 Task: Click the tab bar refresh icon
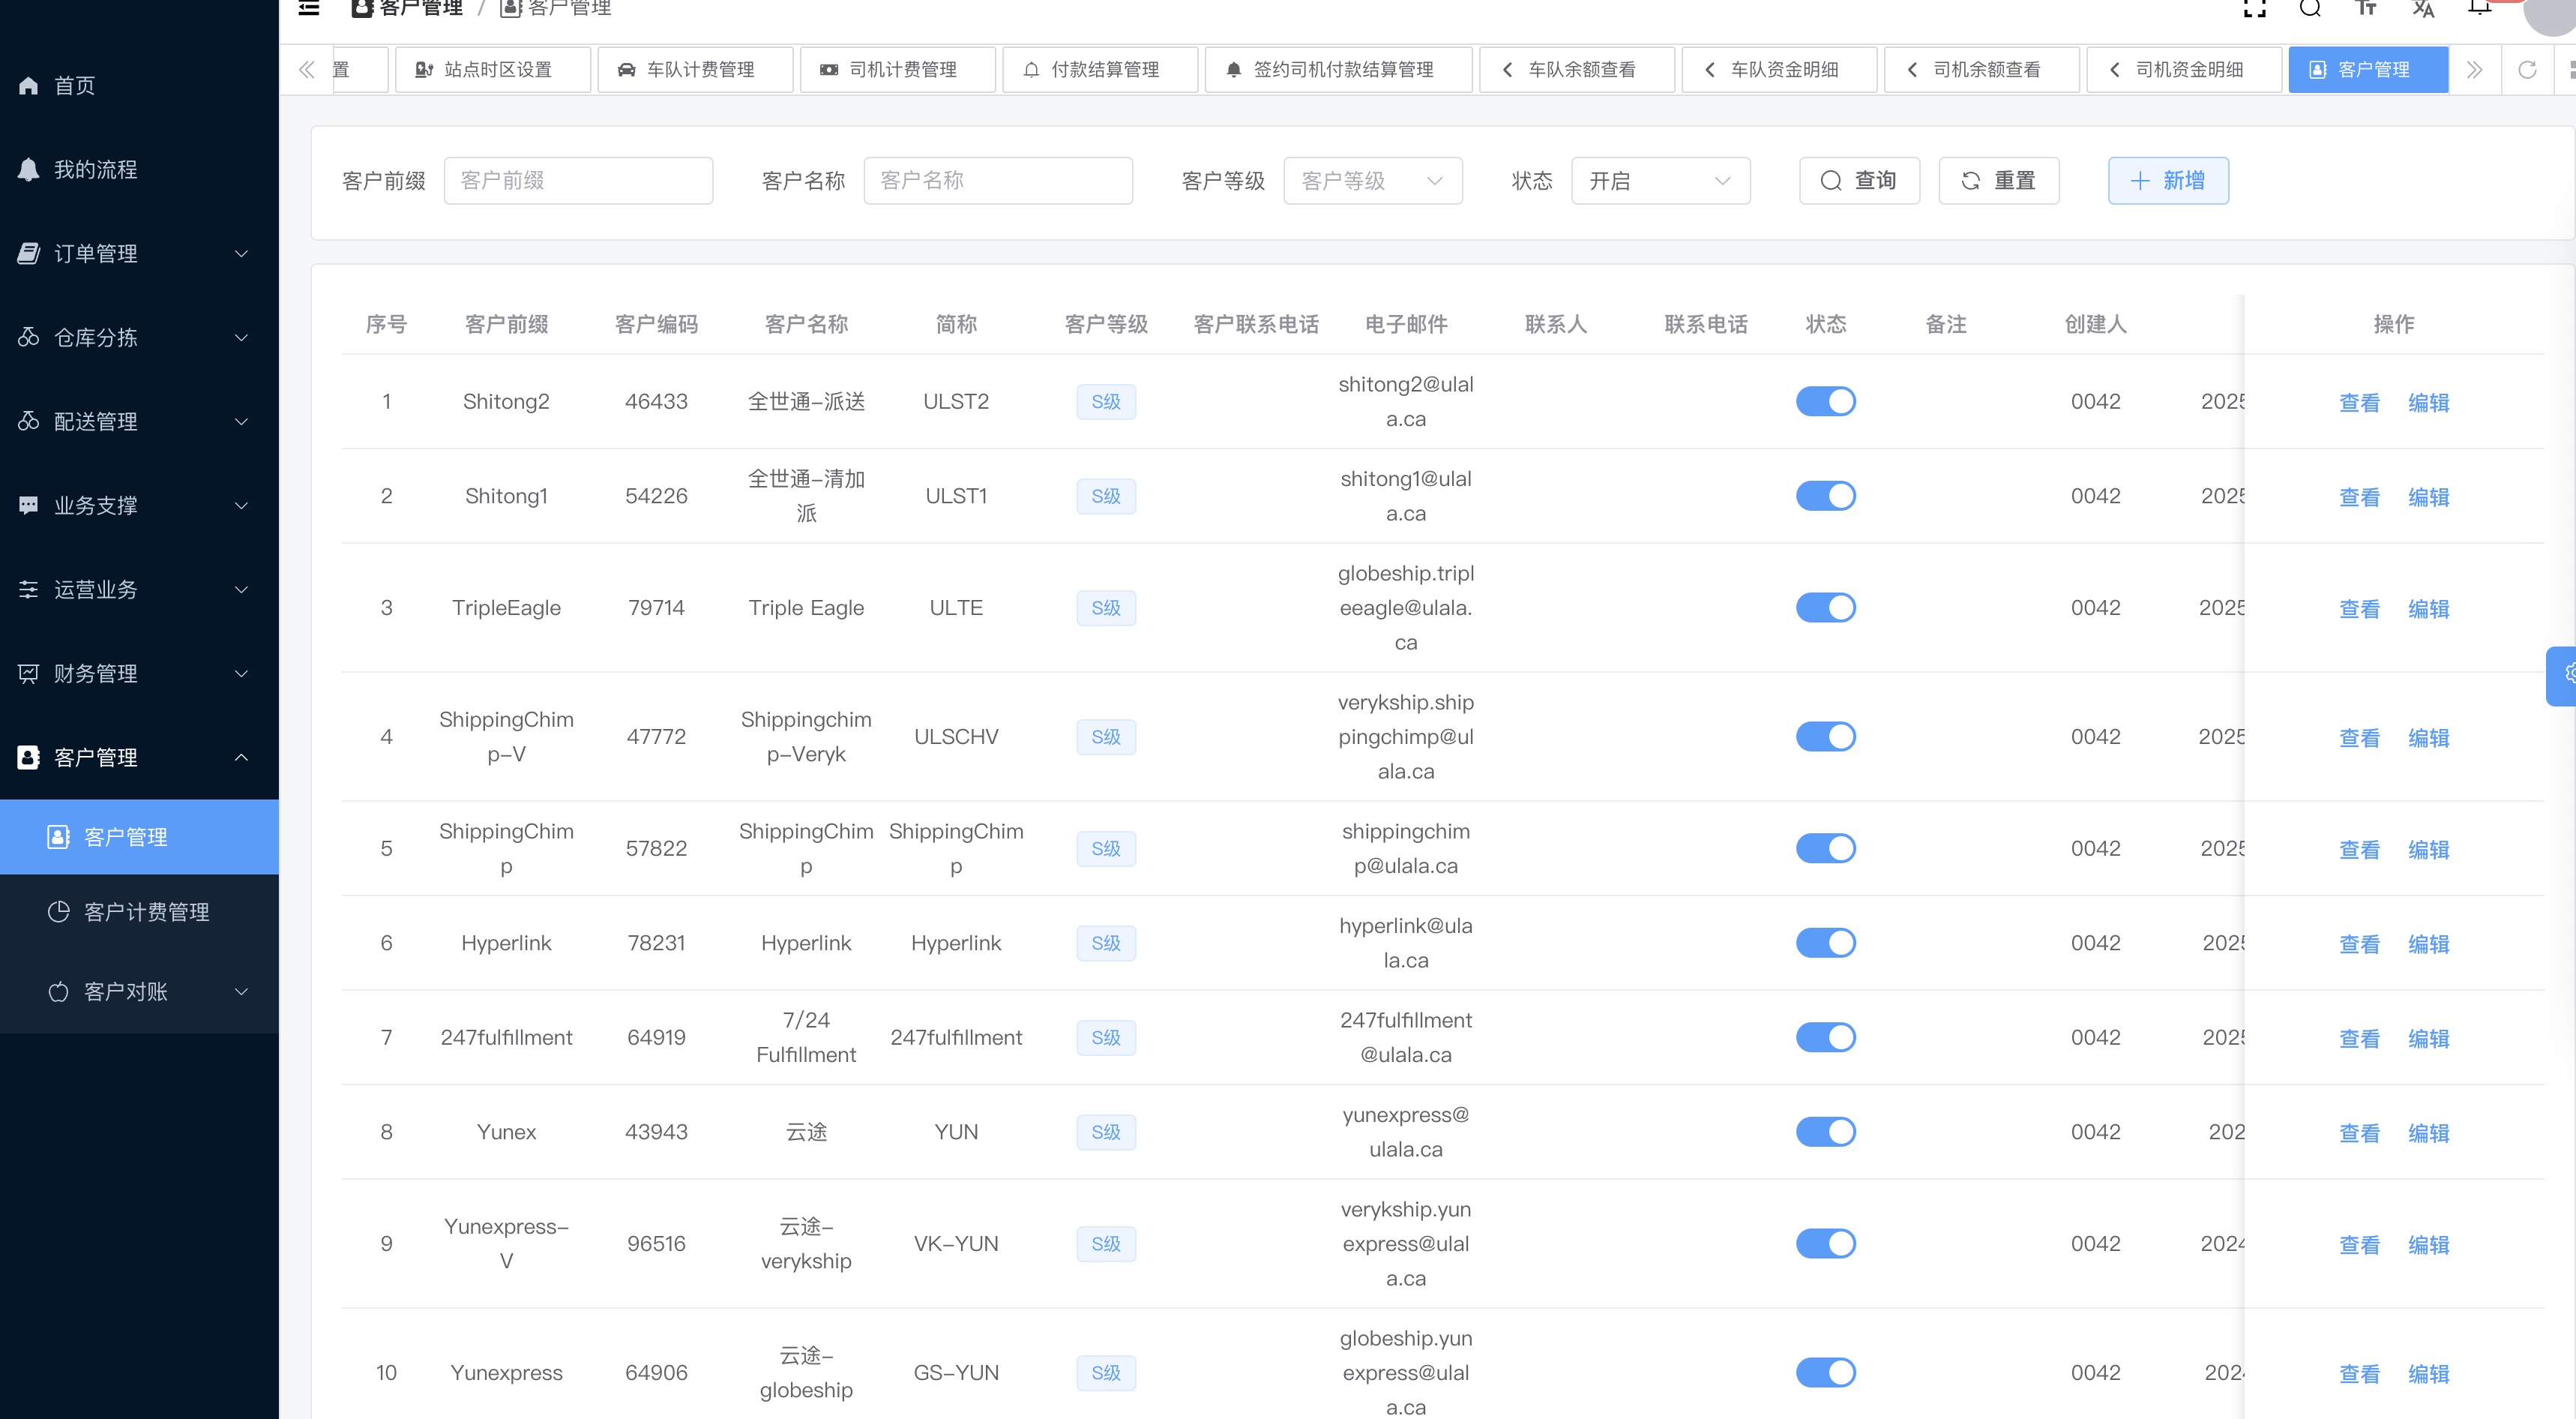(x=2527, y=70)
